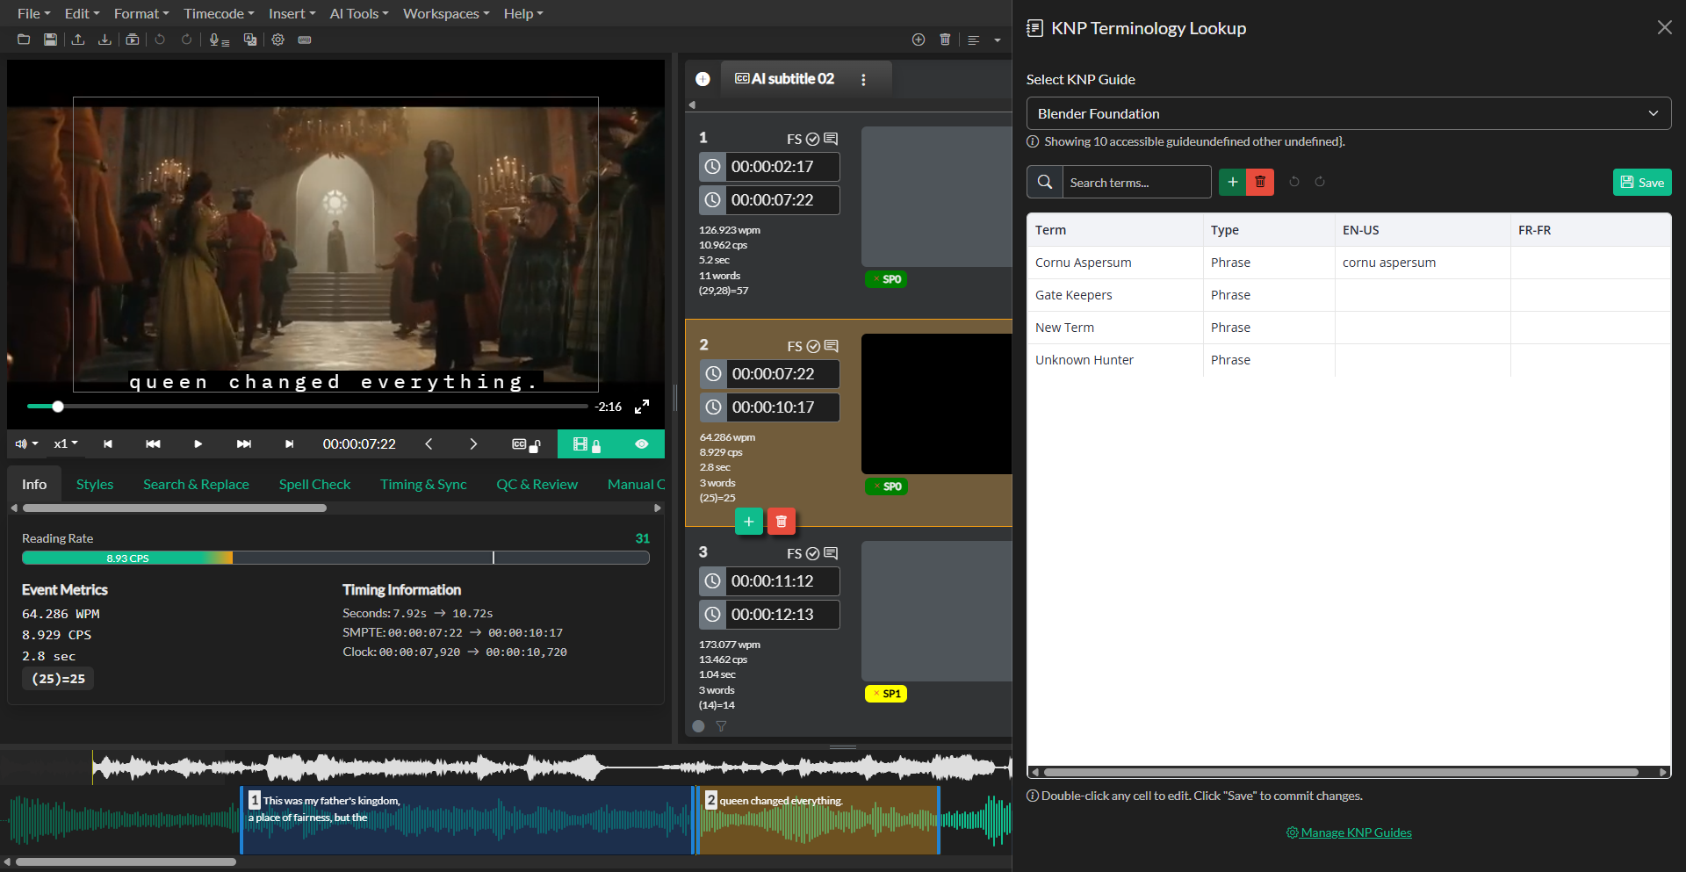Image resolution: width=1686 pixels, height=872 pixels.
Task: Add a new term with the green plus
Action: pos(1232,182)
